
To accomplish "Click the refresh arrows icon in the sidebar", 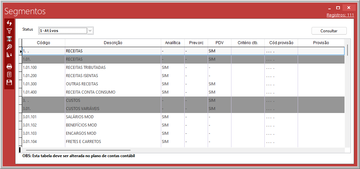I will coord(9,23).
